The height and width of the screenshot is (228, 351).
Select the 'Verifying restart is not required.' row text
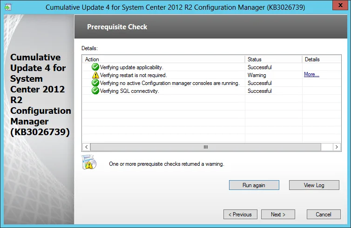pyautogui.click(x=133, y=75)
